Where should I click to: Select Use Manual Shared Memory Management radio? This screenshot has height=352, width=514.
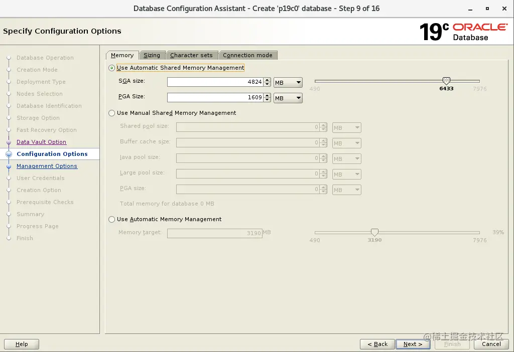coord(111,113)
